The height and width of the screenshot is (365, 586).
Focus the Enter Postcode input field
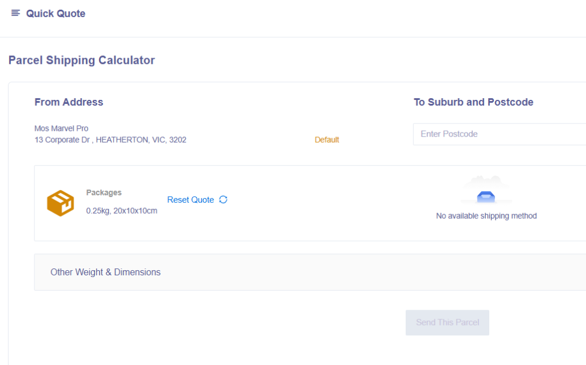pyautogui.click(x=498, y=134)
